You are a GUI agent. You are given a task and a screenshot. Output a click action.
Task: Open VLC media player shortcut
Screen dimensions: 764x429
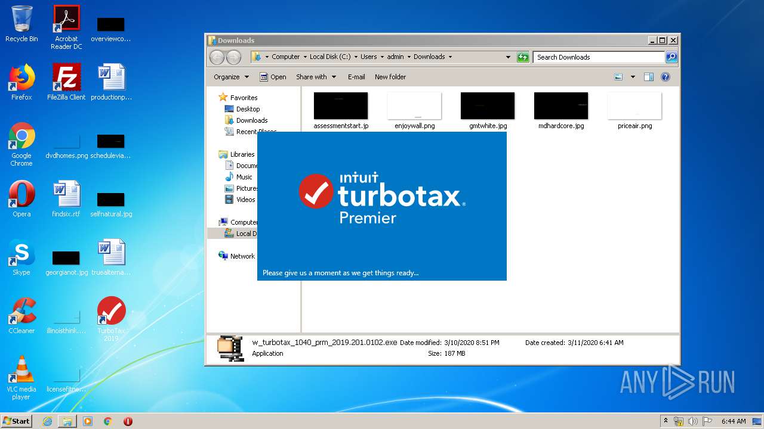pyautogui.click(x=21, y=378)
